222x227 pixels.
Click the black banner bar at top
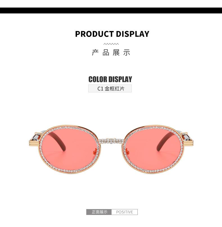(x=111, y=10)
